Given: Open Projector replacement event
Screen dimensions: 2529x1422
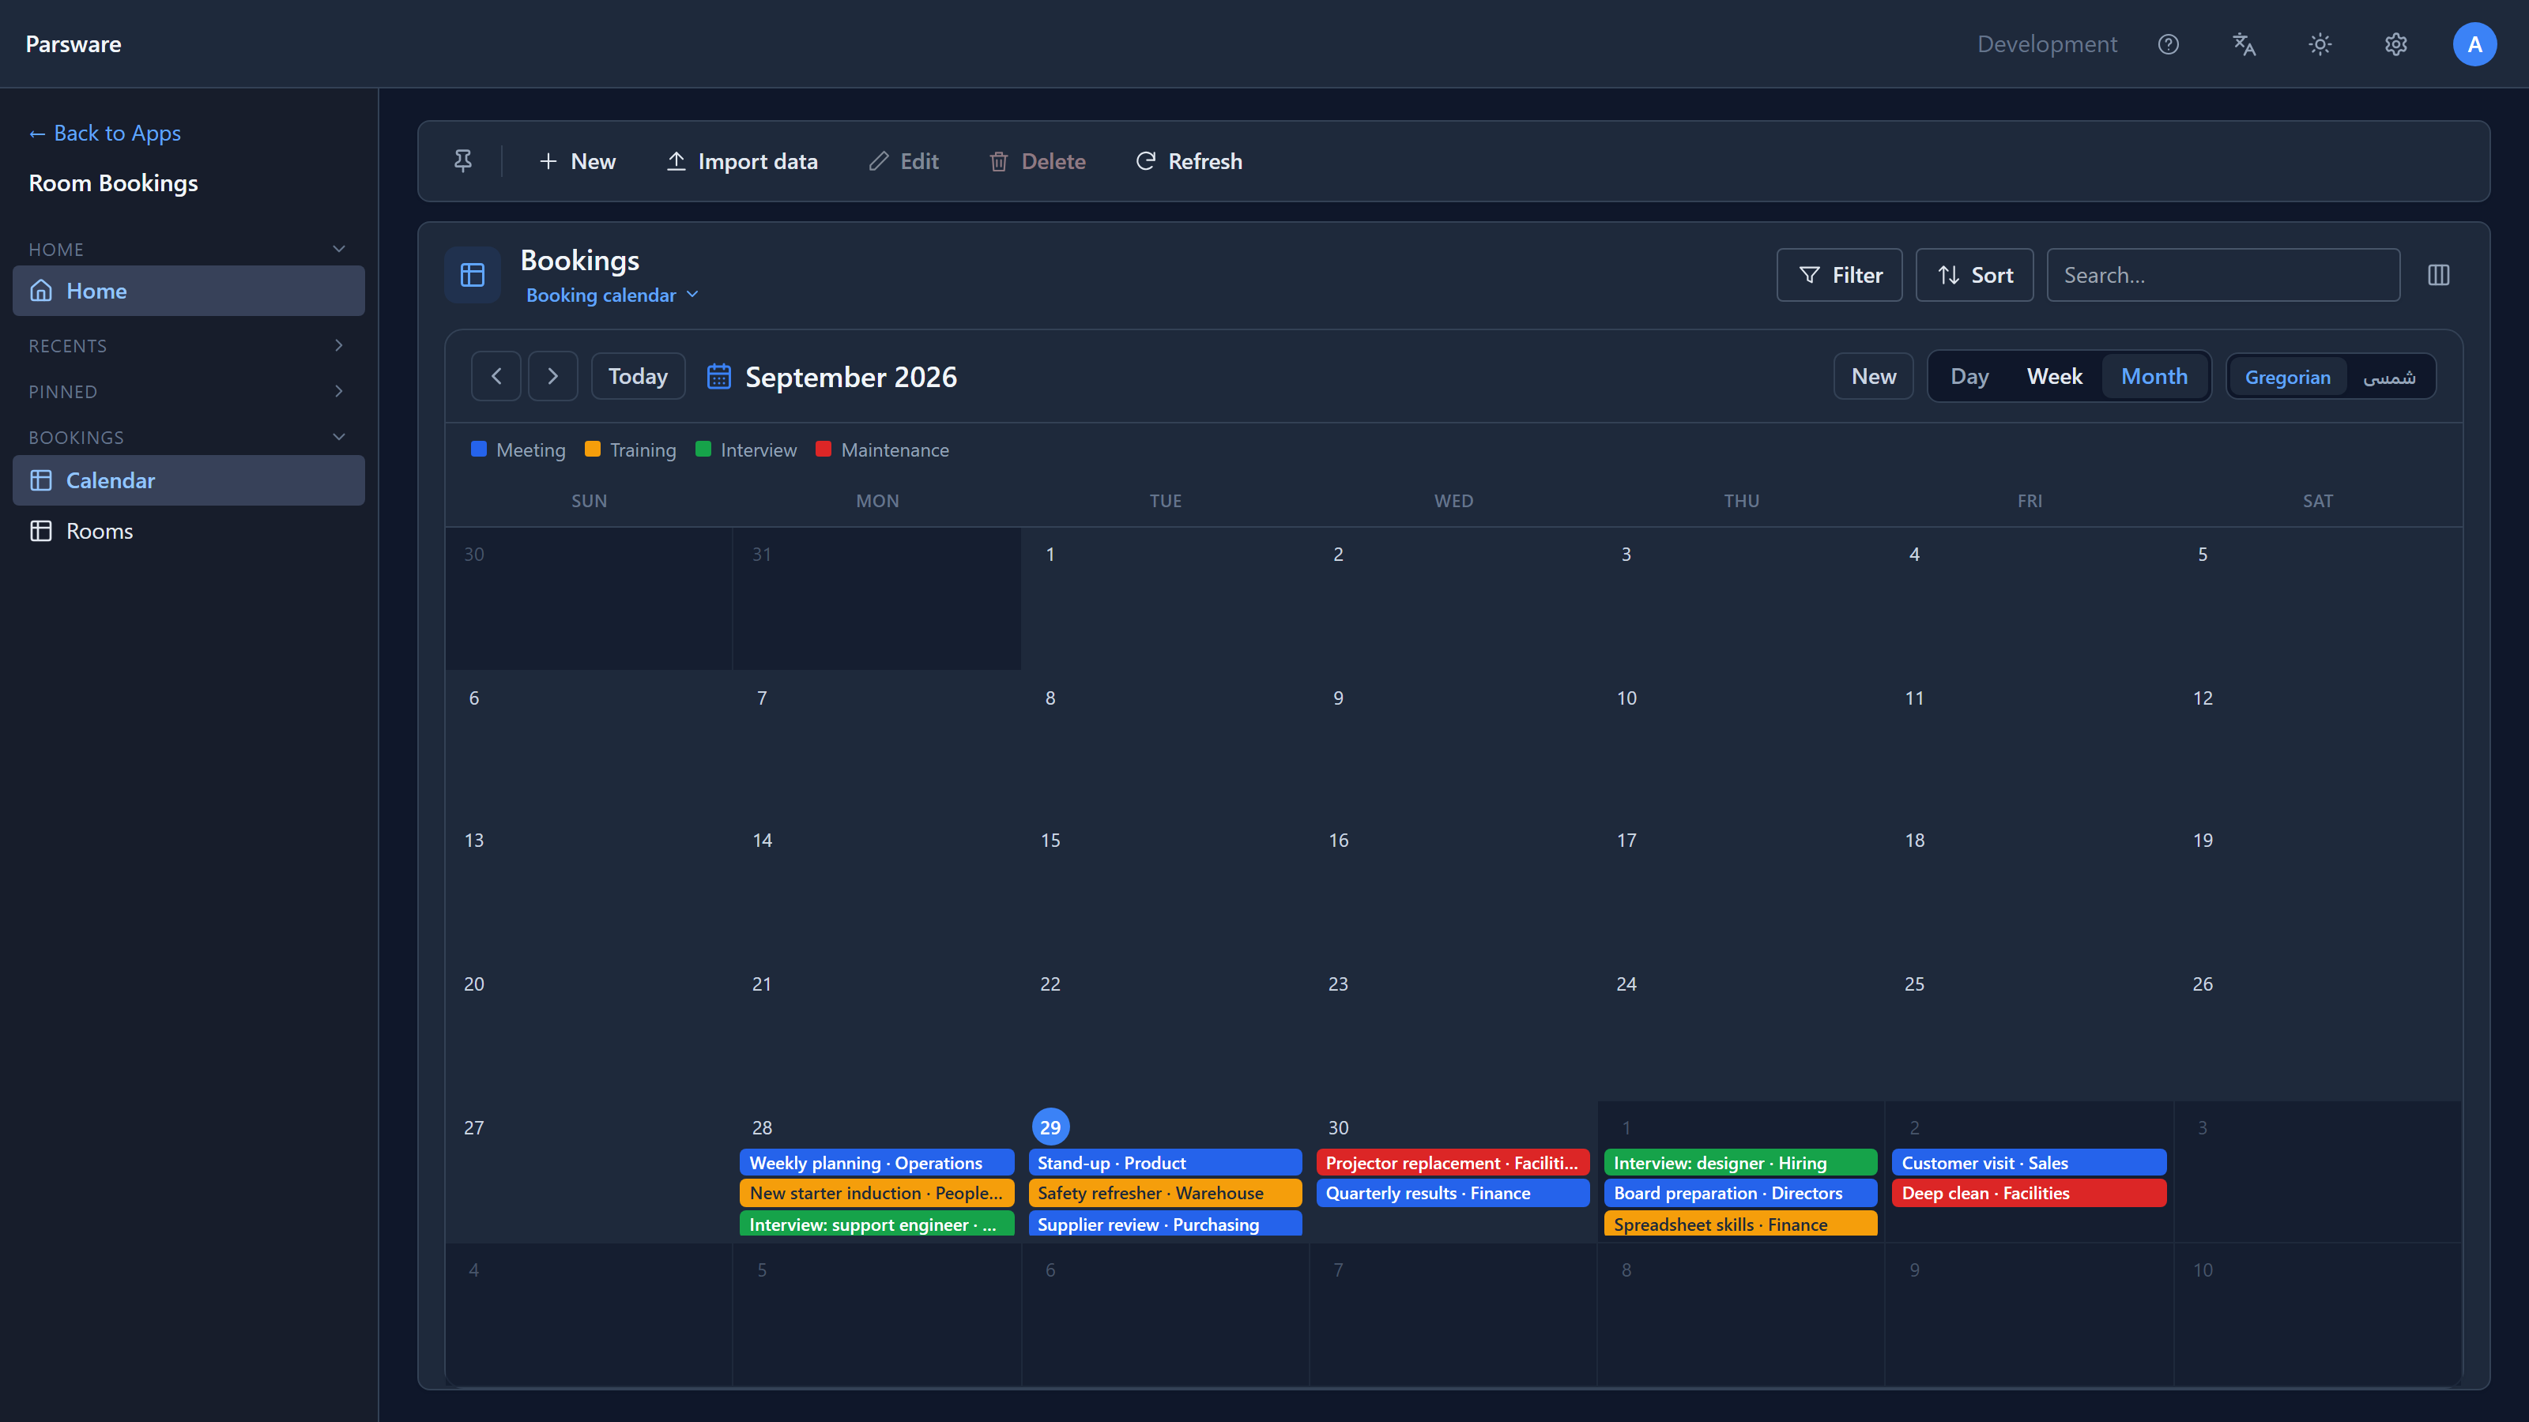Looking at the screenshot, I should 1453,1163.
